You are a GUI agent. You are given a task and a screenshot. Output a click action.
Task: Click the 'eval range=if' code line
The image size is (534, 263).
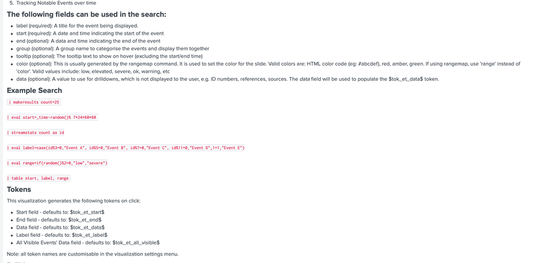click(58, 163)
